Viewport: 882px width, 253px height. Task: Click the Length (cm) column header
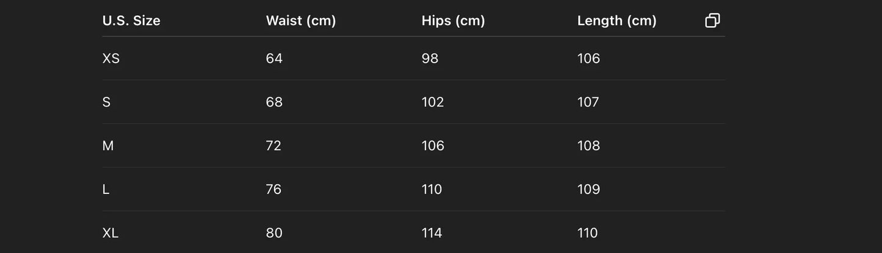pos(616,21)
